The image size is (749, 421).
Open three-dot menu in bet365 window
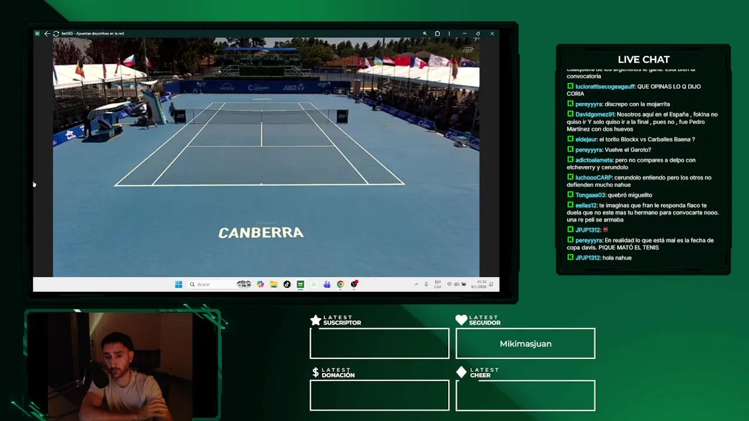pos(449,33)
